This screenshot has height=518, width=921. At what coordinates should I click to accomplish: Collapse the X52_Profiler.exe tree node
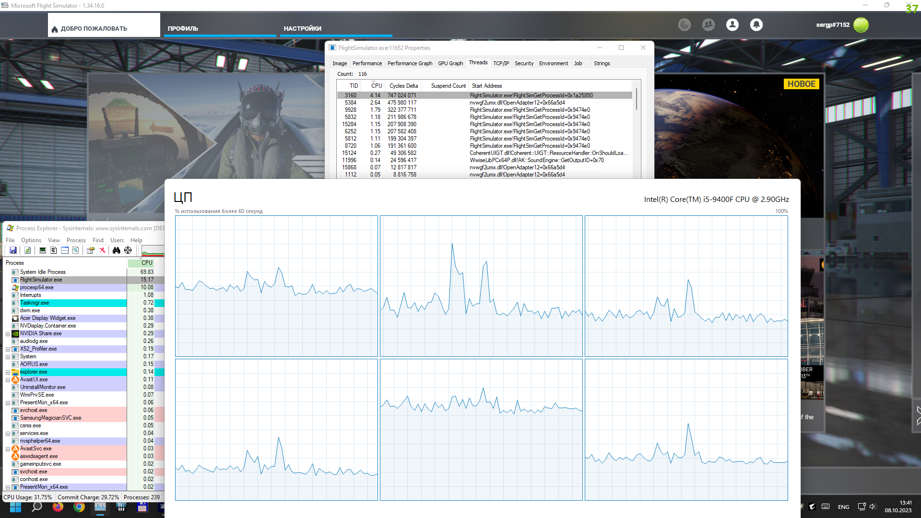(x=8, y=349)
